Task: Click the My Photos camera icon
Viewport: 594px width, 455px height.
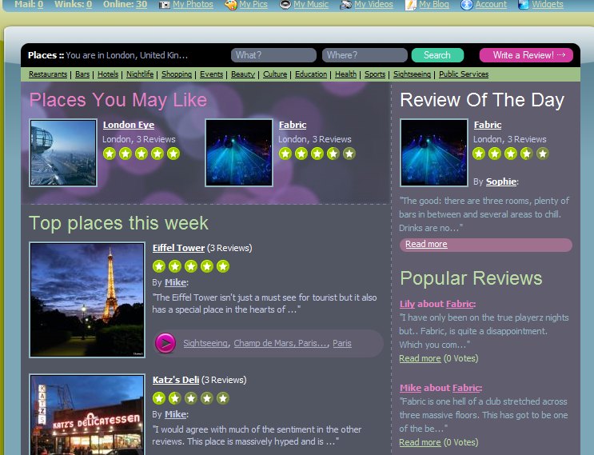Action: [164, 5]
